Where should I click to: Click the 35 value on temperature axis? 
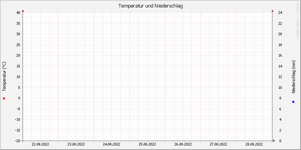pyautogui.click(x=18, y=23)
